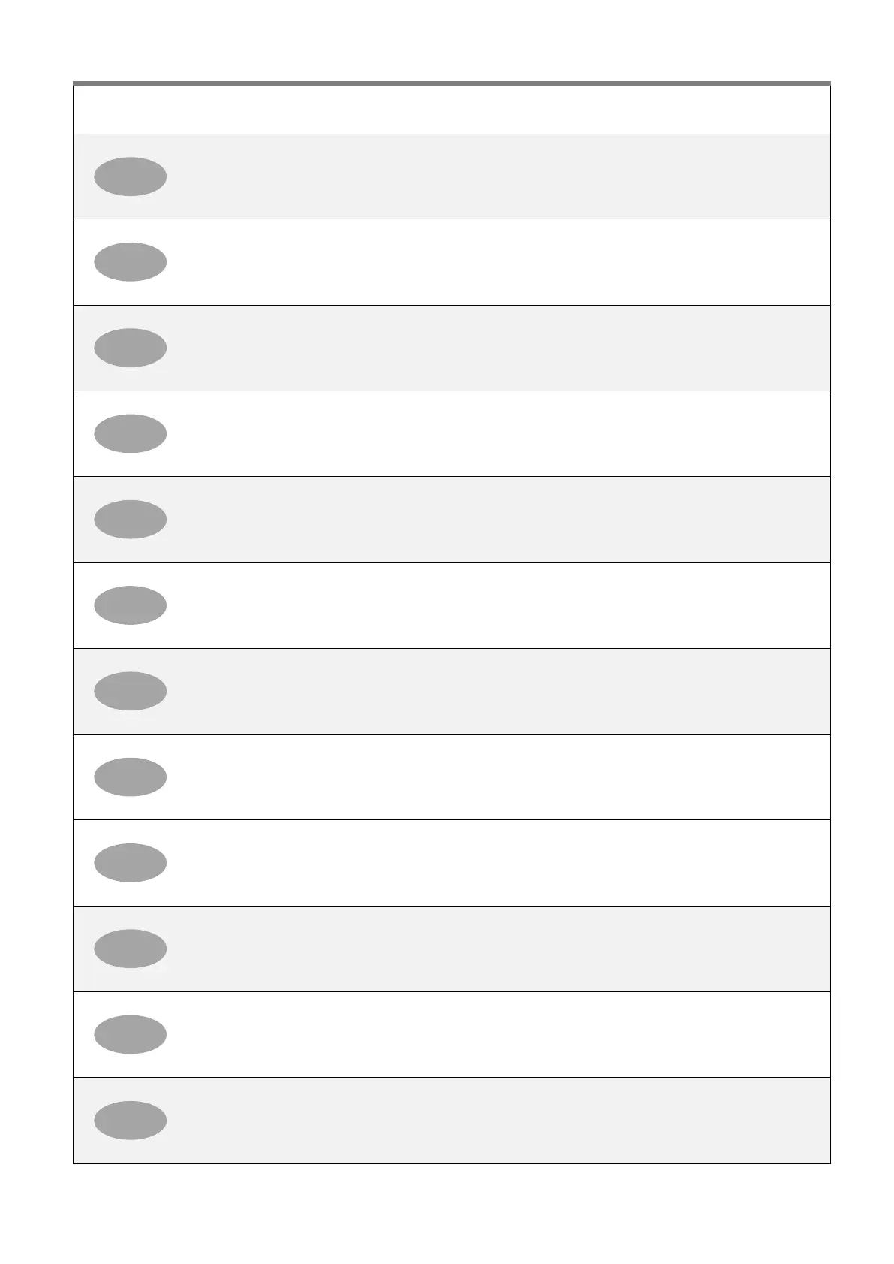
Task: Click the seventh row's gray oval
Action: tap(130, 691)
